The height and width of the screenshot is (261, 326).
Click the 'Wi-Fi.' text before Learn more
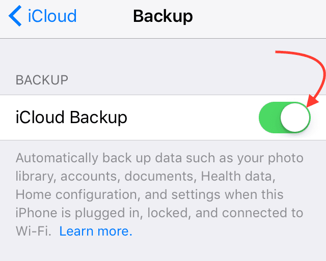[34, 231]
